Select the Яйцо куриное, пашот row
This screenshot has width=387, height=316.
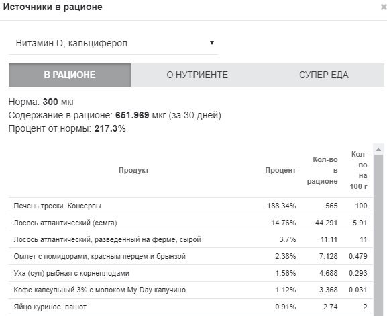click(x=190, y=307)
